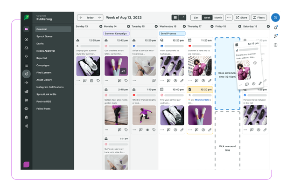Click pencil edit icon on Thursday 11:23 am post

210,80
